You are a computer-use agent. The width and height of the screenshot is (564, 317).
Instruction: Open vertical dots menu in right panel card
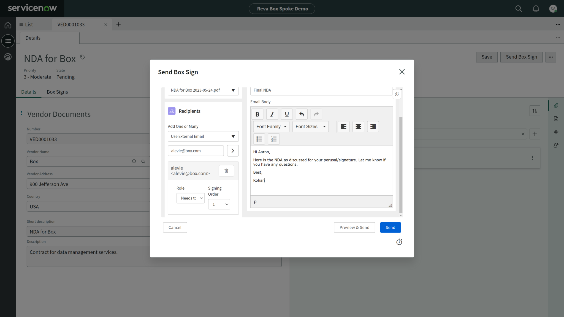(532, 158)
